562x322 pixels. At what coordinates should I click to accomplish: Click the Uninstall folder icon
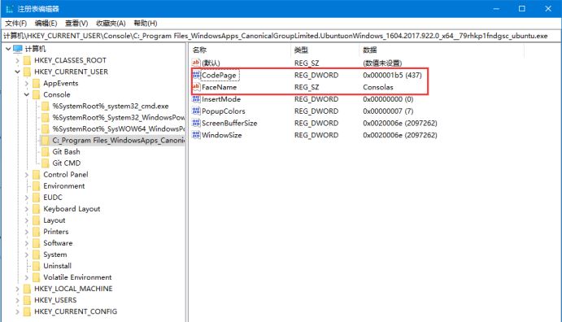pos(37,266)
